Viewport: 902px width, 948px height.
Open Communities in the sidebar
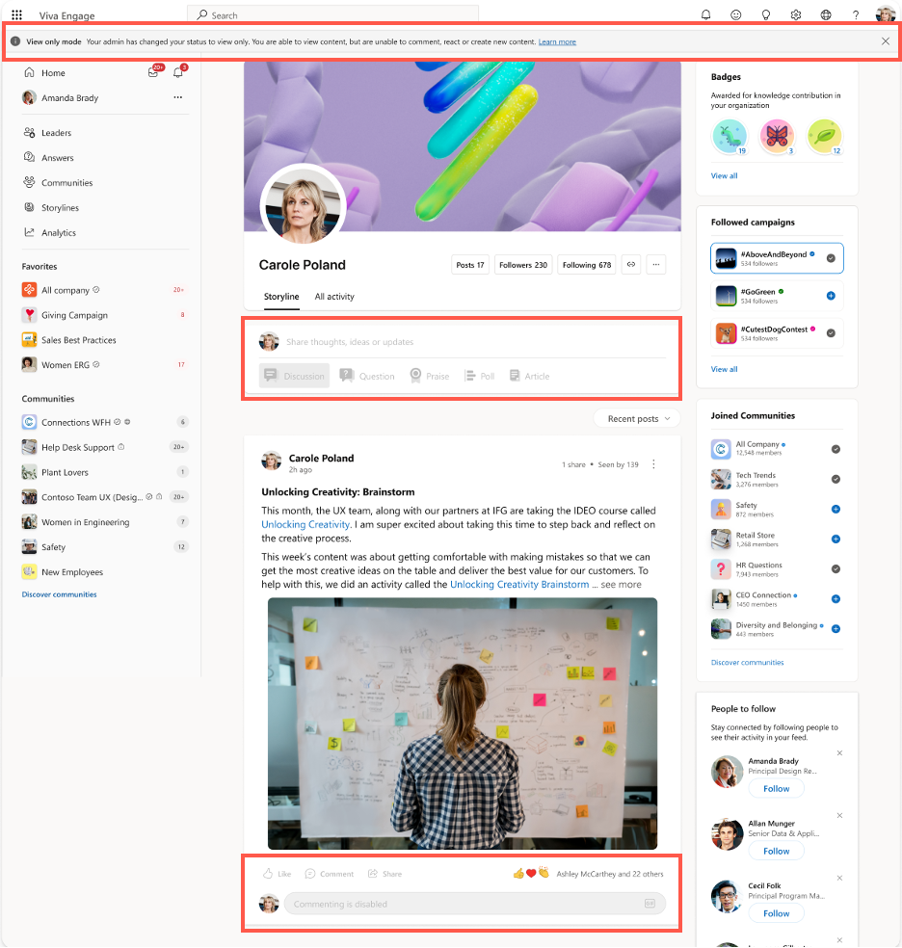(x=66, y=183)
